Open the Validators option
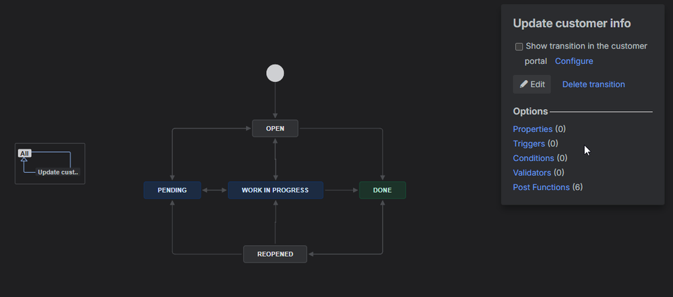This screenshot has width=673, height=297. point(532,173)
